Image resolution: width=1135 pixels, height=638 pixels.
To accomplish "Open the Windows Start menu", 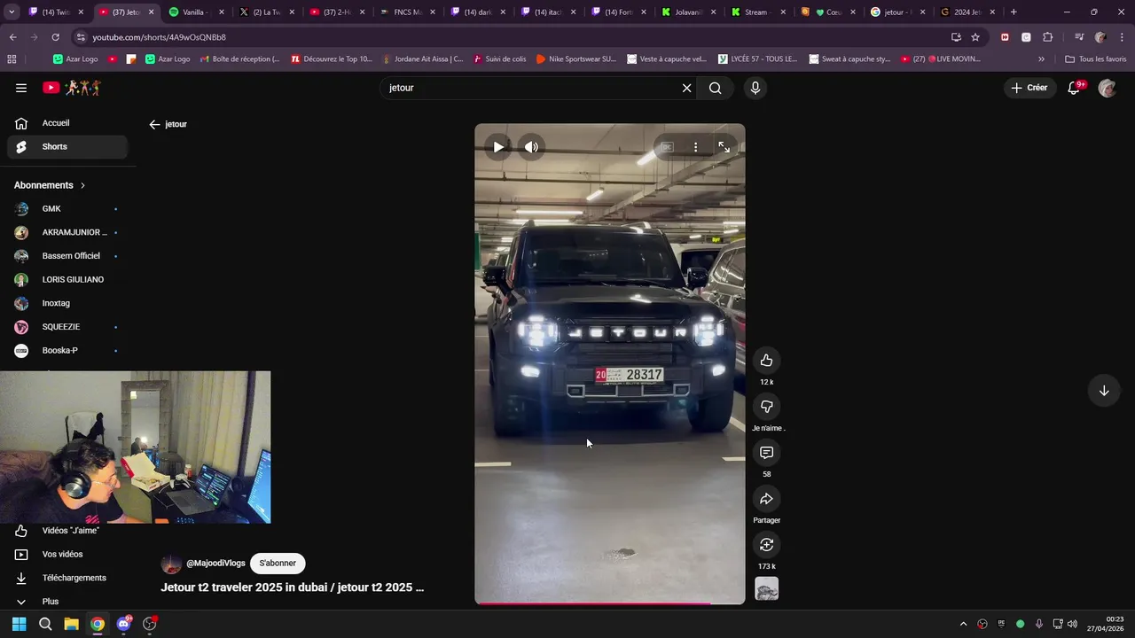I will click(x=19, y=624).
